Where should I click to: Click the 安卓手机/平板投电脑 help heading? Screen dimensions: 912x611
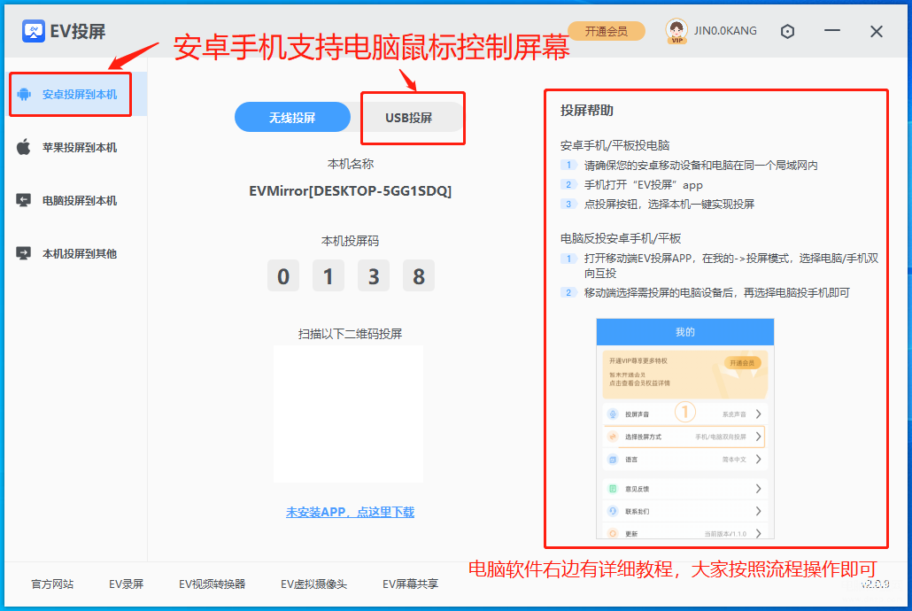click(614, 145)
